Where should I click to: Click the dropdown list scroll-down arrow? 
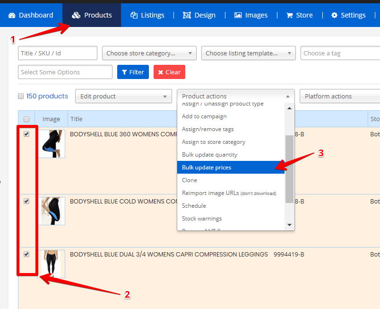[x=289, y=225]
